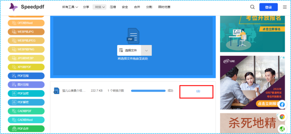
Task: Click the file icon inside 选择文件 button
Action: (x=121, y=50)
